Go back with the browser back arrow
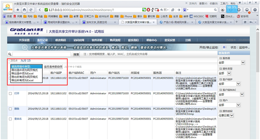 (40, 10)
